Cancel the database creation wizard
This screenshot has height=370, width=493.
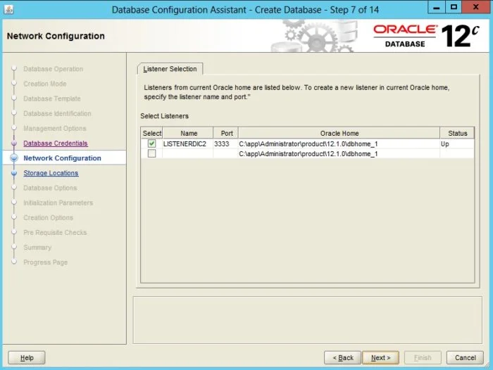pos(465,357)
